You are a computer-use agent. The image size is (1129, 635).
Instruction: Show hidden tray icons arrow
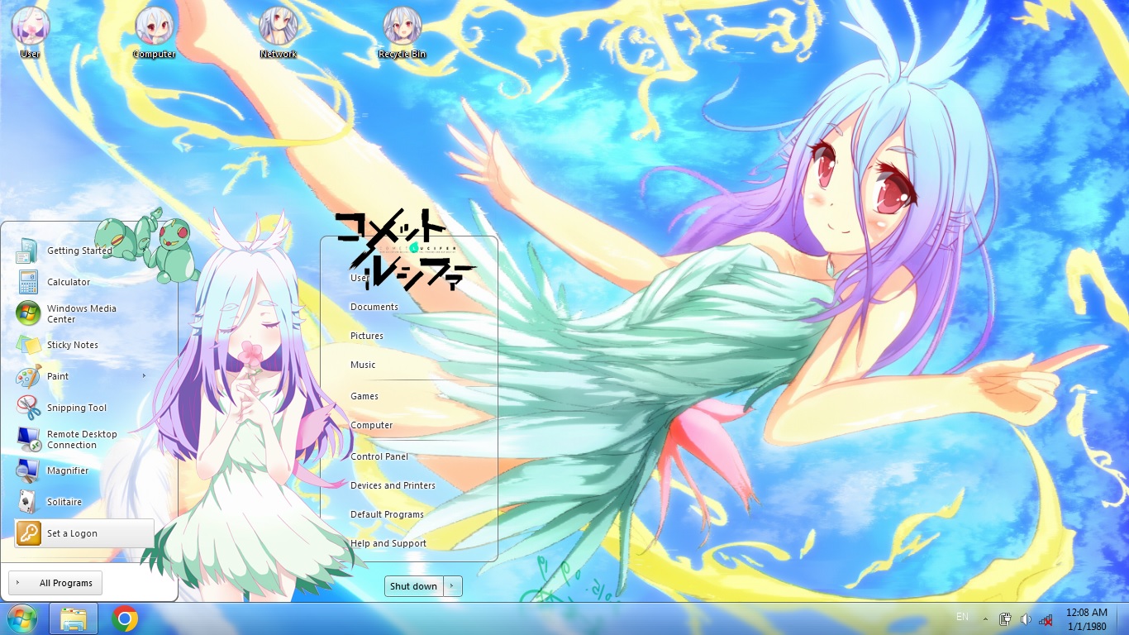(x=985, y=619)
